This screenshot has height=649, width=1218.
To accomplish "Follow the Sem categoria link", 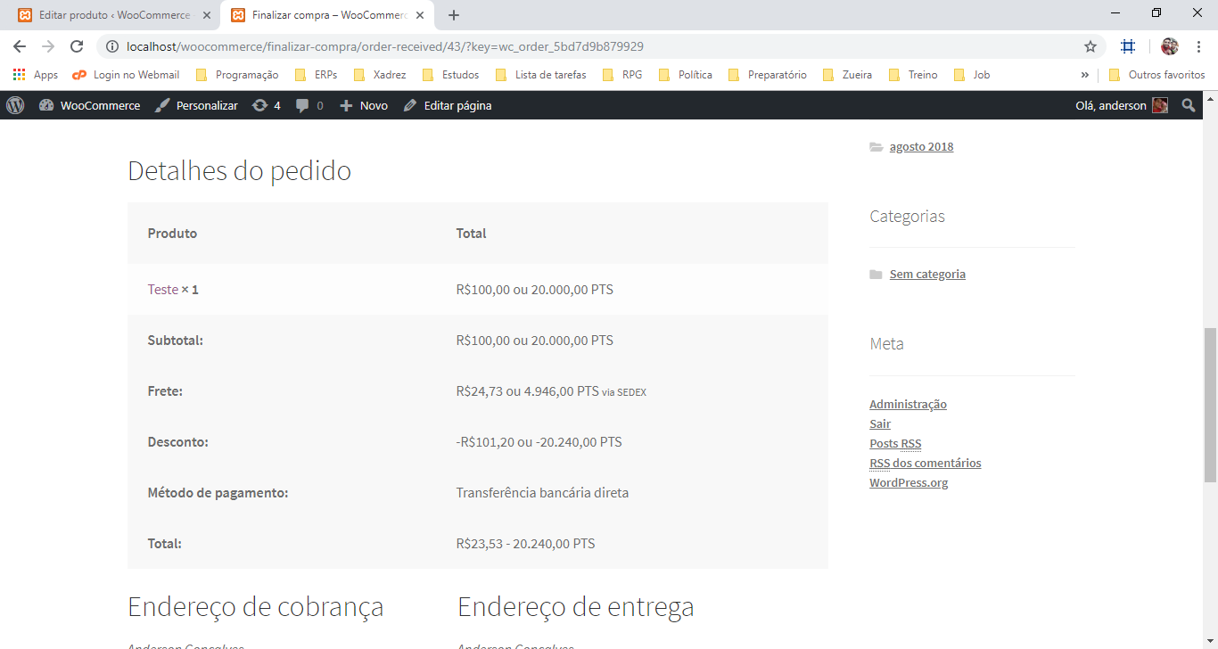I will point(927,274).
